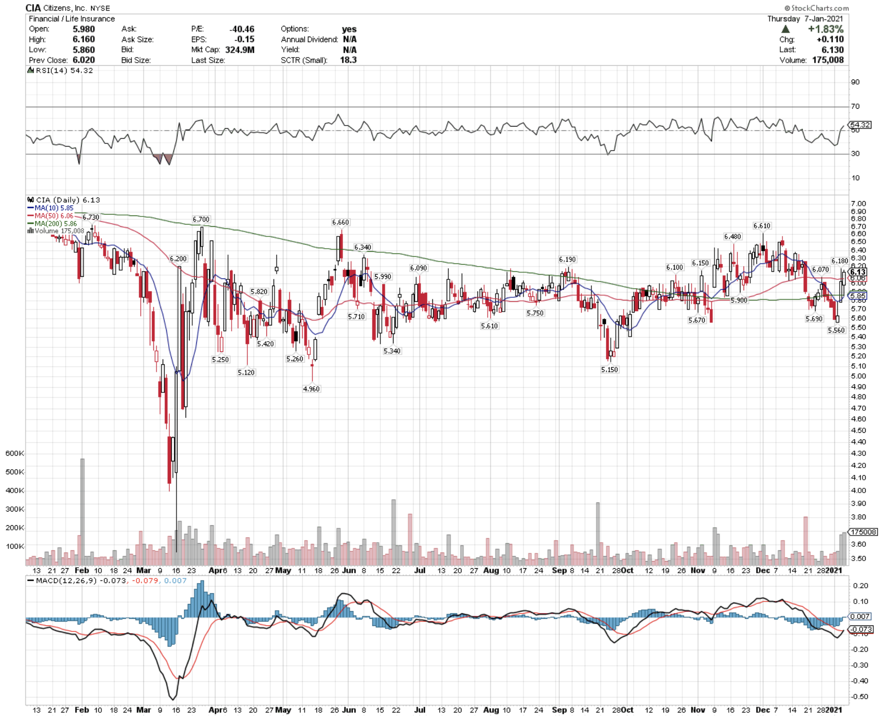Click the MA(10) value tag 5.85 on axis
The image size is (879, 718).
pyautogui.click(x=858, y=296)
